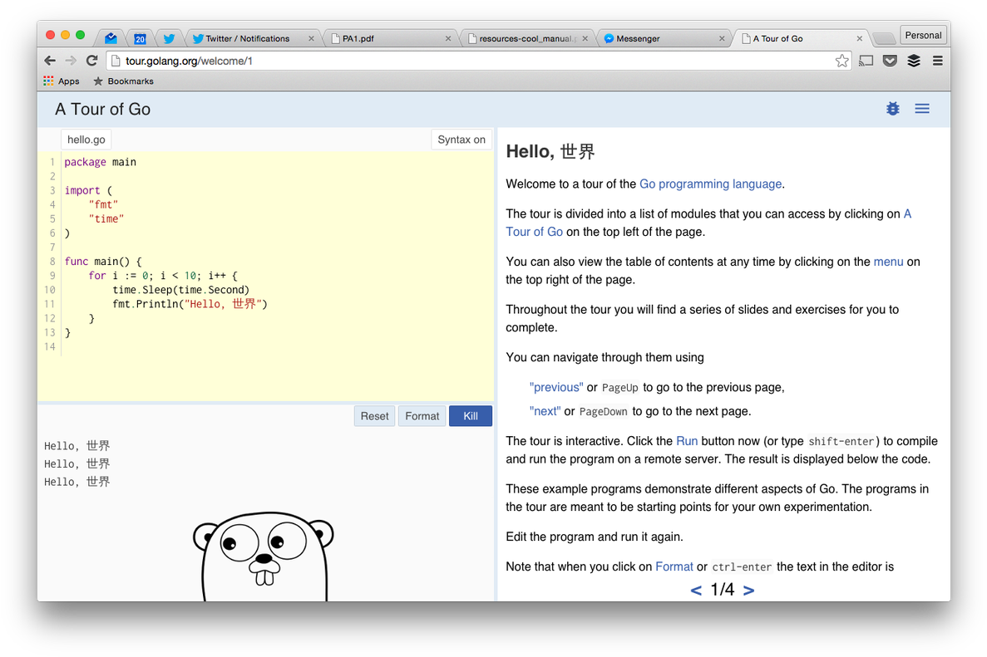Click the 'func main() {' line
This screenshot has width=987, height=657.
point(103,262)
